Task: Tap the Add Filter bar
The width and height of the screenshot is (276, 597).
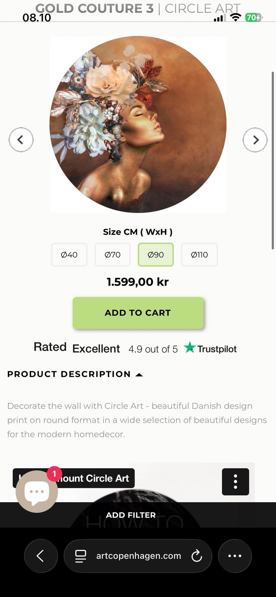Action: (131, 515)
